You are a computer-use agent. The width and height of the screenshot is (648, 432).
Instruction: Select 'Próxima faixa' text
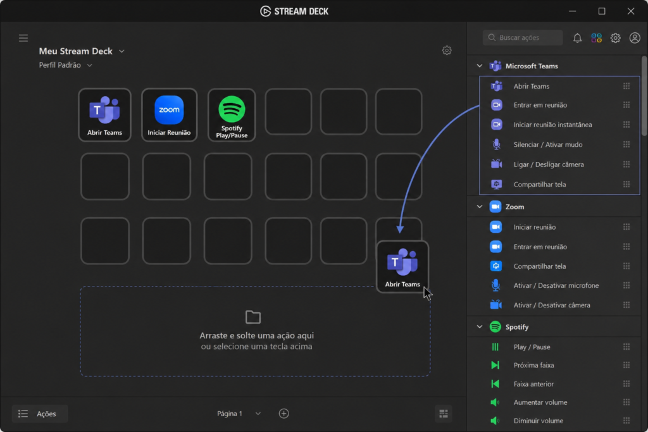pos(533,365)
